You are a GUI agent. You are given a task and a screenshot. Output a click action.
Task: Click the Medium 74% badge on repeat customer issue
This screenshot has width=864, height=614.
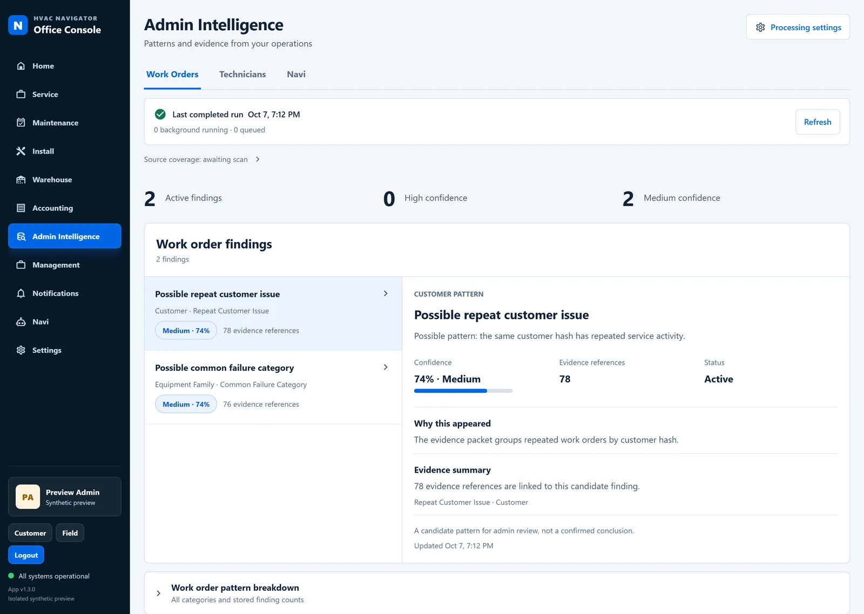point(186,331)
